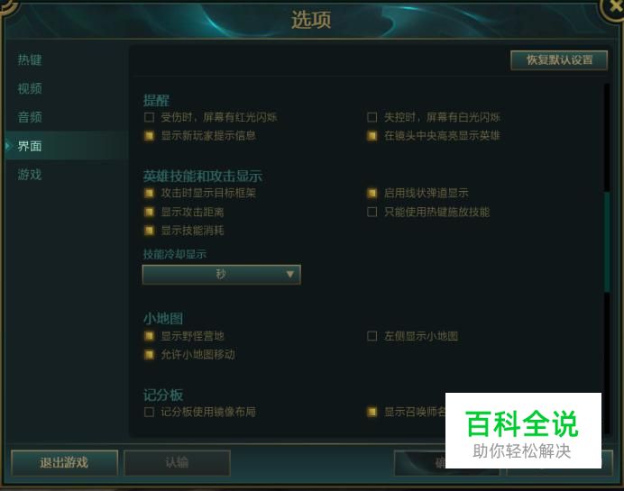Toggle 攻击时显示目标框架 option
This screenshot has width=624, height=491.
coord(149,193)
